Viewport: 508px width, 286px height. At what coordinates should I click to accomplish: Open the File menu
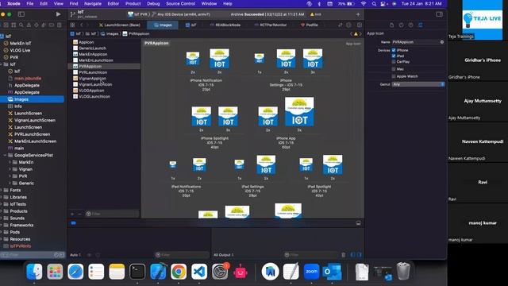pyautogui.click(x=30, y=3)
